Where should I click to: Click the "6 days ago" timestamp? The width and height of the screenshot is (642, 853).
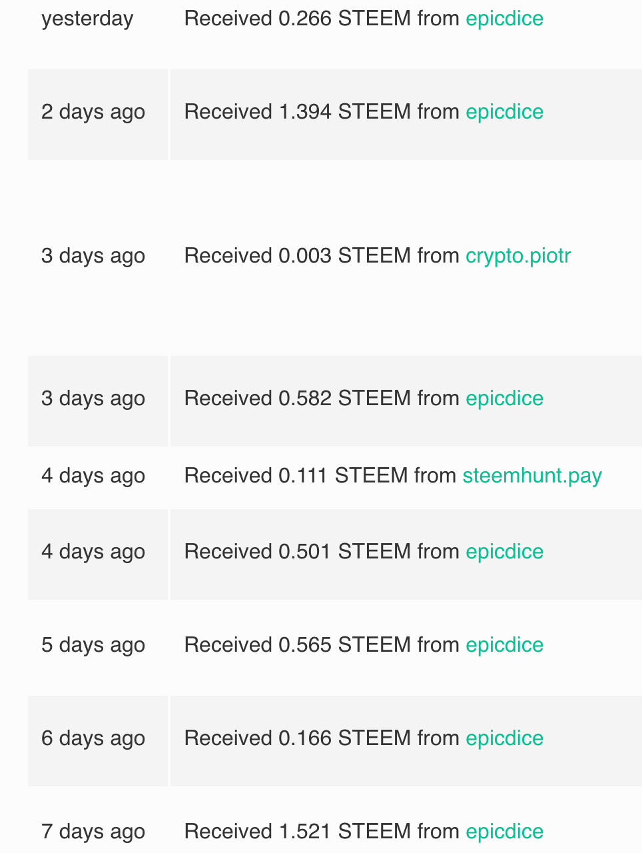pos(93,738)
